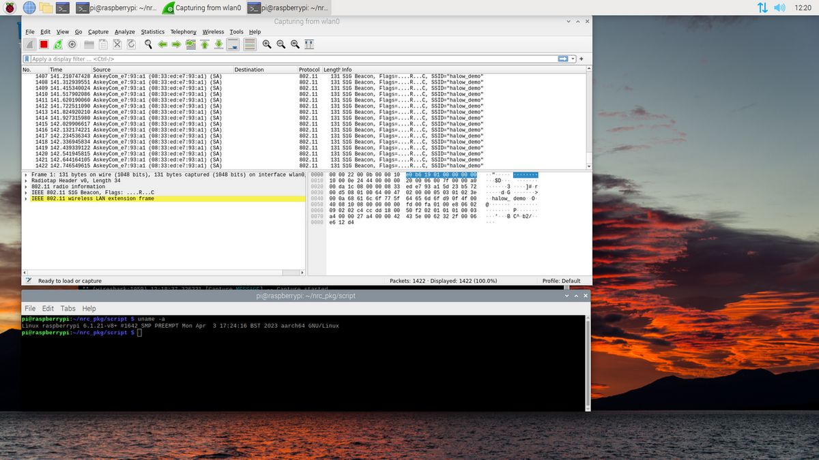819x460 pixels.
Task: Stop capturing packets with red square button
Action: (44, 44)
